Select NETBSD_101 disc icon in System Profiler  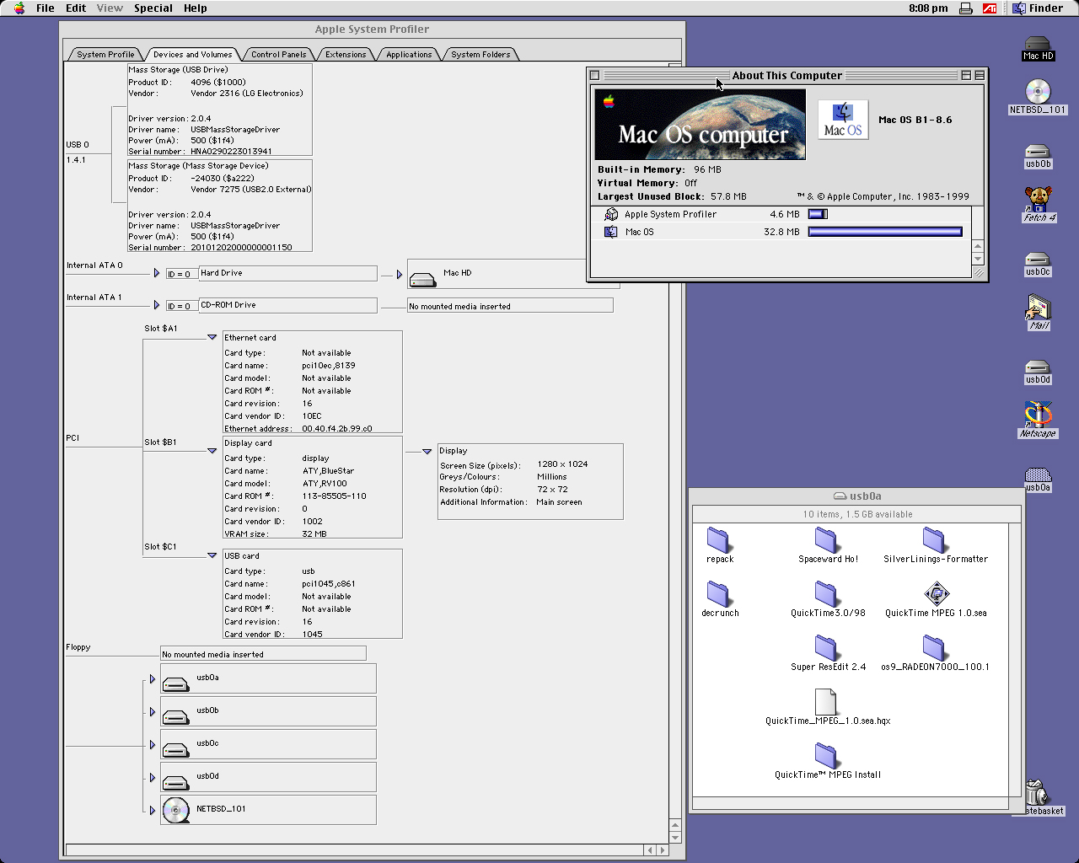tap(175, 810)
